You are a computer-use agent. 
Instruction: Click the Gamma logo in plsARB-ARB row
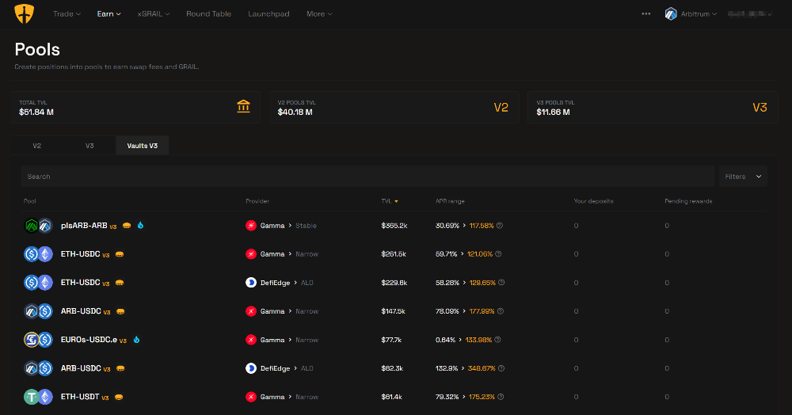pos(251,226)
